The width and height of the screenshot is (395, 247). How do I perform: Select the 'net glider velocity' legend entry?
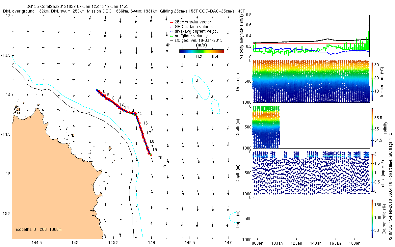[191, 36]
